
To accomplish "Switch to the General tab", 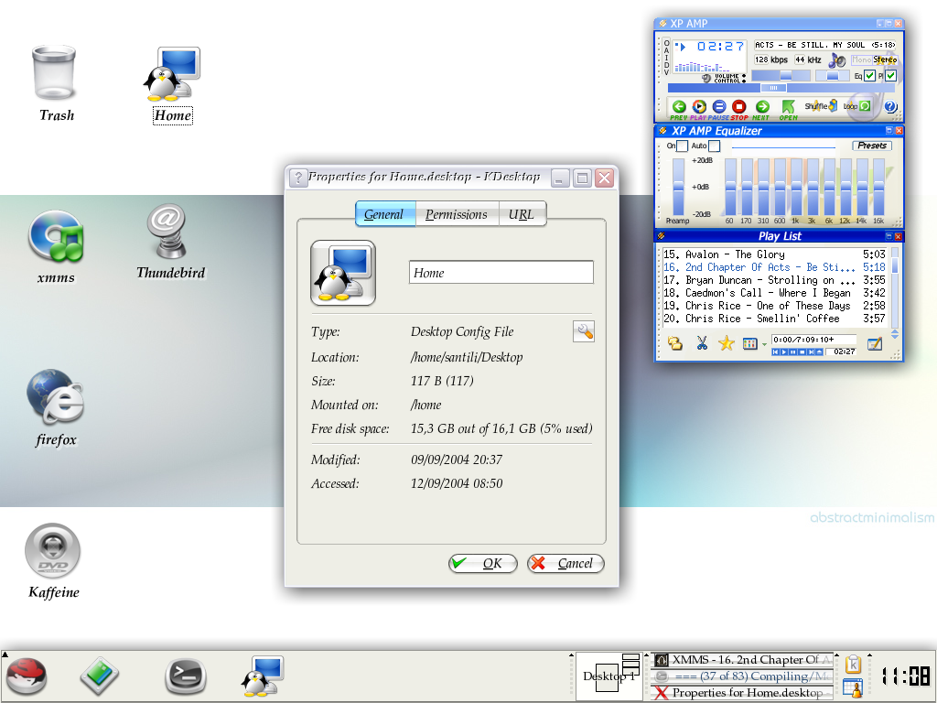I will pyautogui.click(x=385, y=214).
